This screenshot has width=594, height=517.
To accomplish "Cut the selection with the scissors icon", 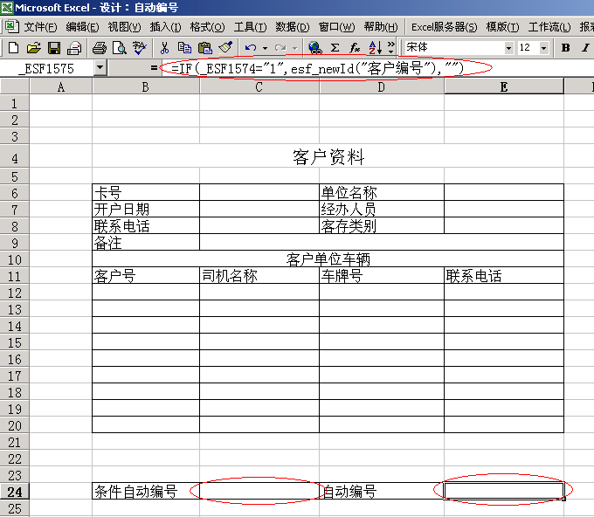I will click(164, 48).
